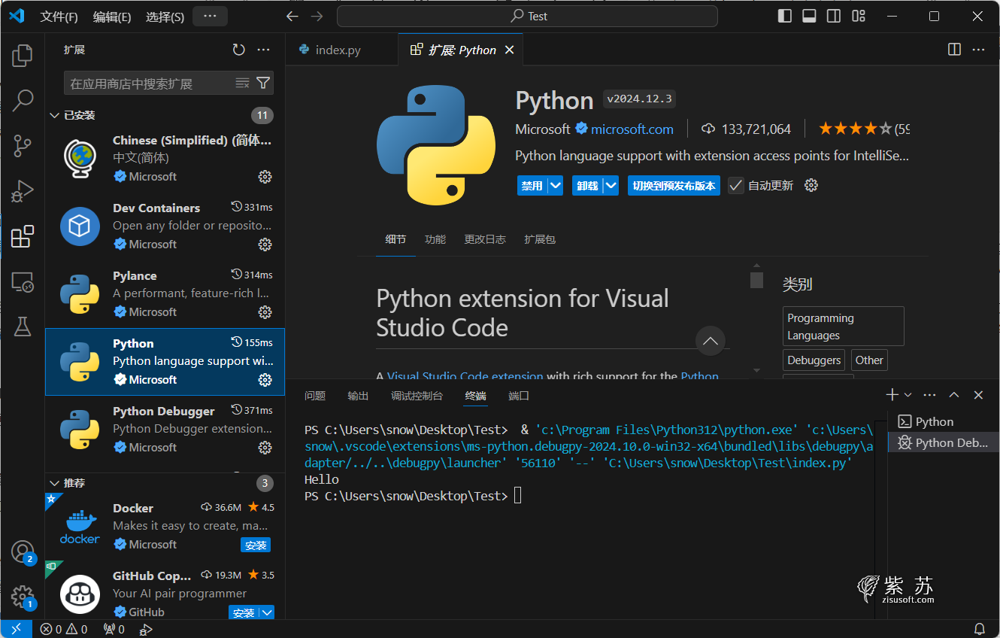The height and width of the screenshot is (638, 1000).
Task: Open the Search view in activity bar
Action: pyautogui.click(x=23, y=100)
